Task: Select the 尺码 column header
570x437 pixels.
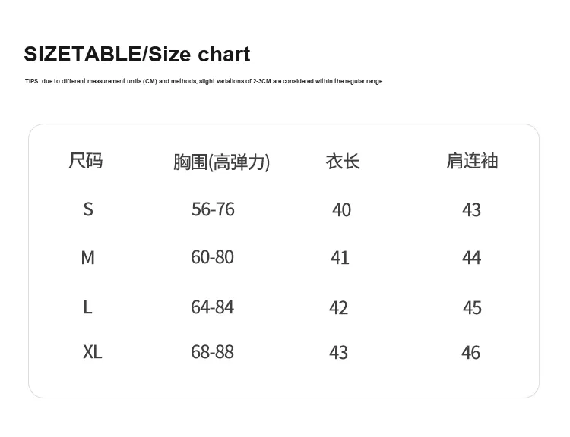Action: [86, 161]
